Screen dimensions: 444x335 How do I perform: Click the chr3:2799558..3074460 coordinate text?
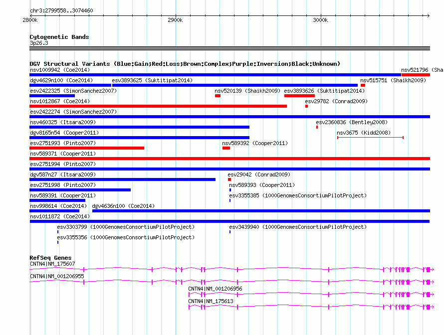[x=61, y=10]
